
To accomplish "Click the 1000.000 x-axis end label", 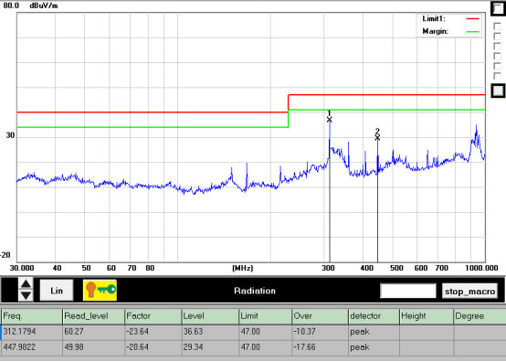I will 481,268.
